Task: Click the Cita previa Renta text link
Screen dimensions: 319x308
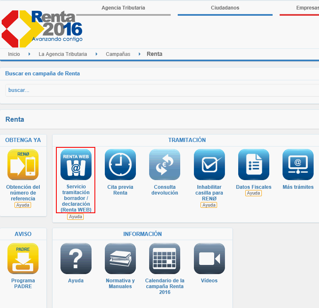Action: (120, 190)
